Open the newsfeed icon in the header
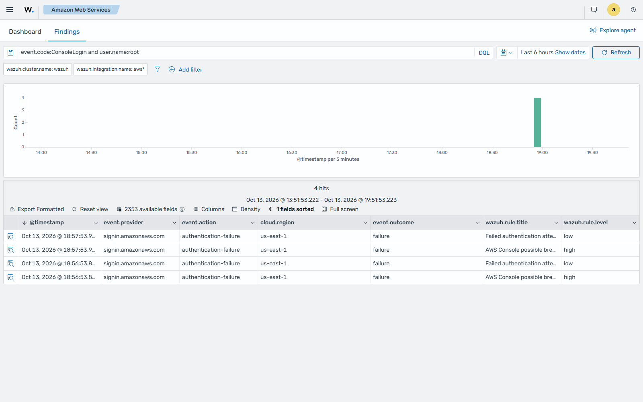 coord(594,10)
